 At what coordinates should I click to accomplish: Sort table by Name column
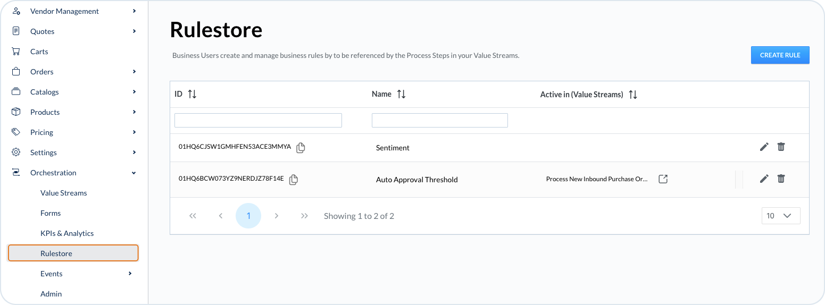[x=401, y=94]
